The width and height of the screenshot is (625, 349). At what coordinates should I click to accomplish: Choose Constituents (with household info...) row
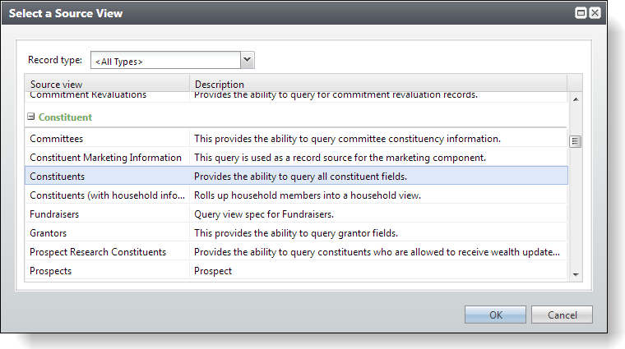tap(296, 195)
